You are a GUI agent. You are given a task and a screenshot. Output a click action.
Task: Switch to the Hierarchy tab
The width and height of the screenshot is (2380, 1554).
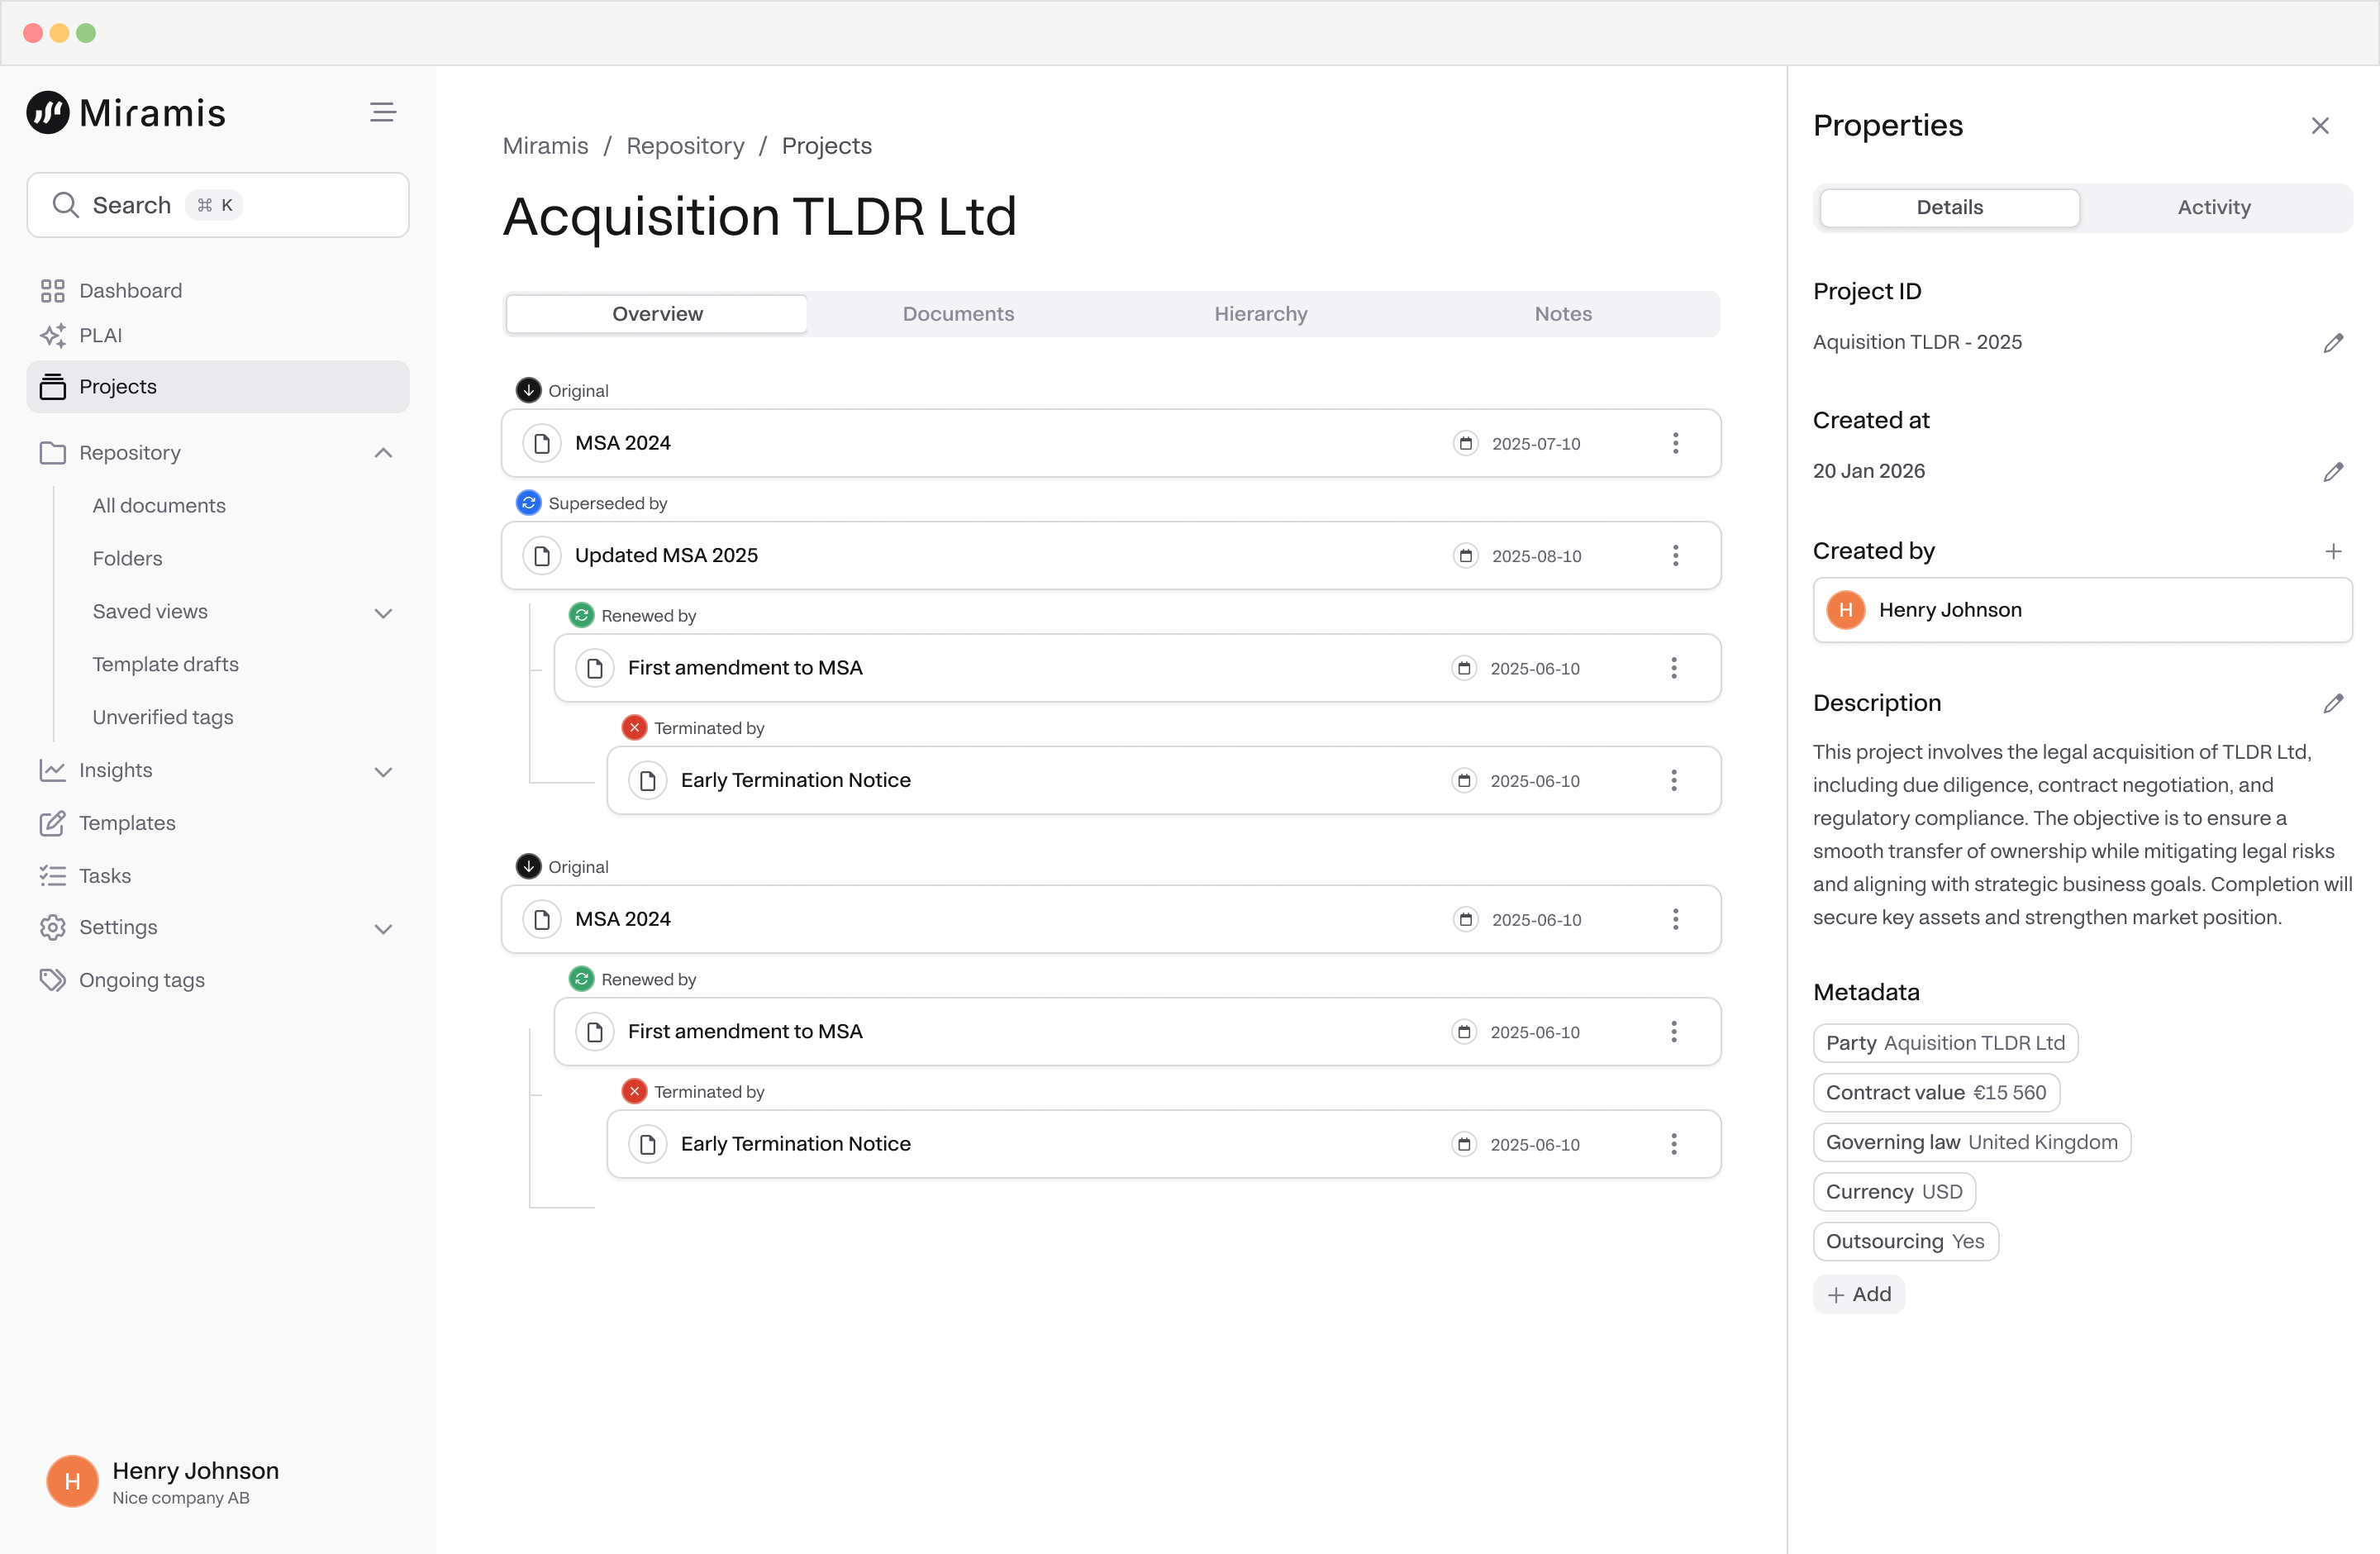[x=1260, y=314]
